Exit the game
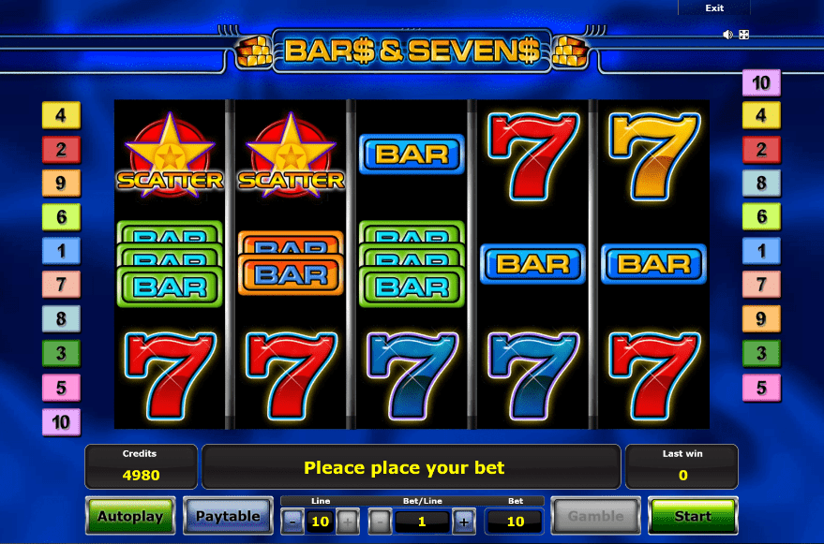This screenshot has height=544, width=824. point(714,7)
